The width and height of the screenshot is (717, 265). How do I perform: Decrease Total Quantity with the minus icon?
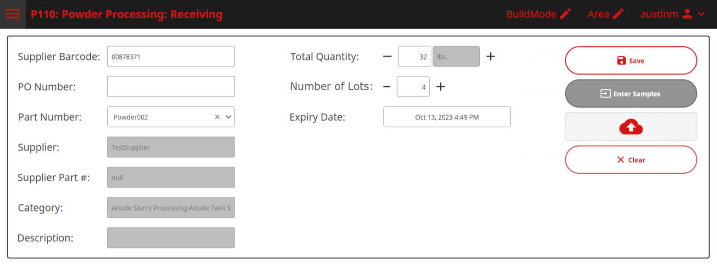click(x=387, y=56)
